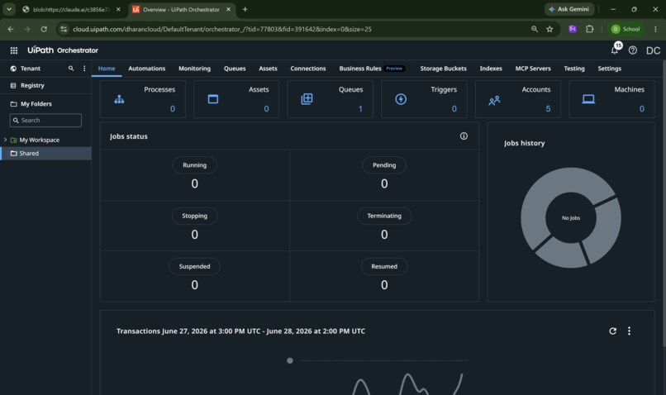This screenshot has width=666, height=395.
Task: Bookmark this page with star icon
Action: [549, 29]
